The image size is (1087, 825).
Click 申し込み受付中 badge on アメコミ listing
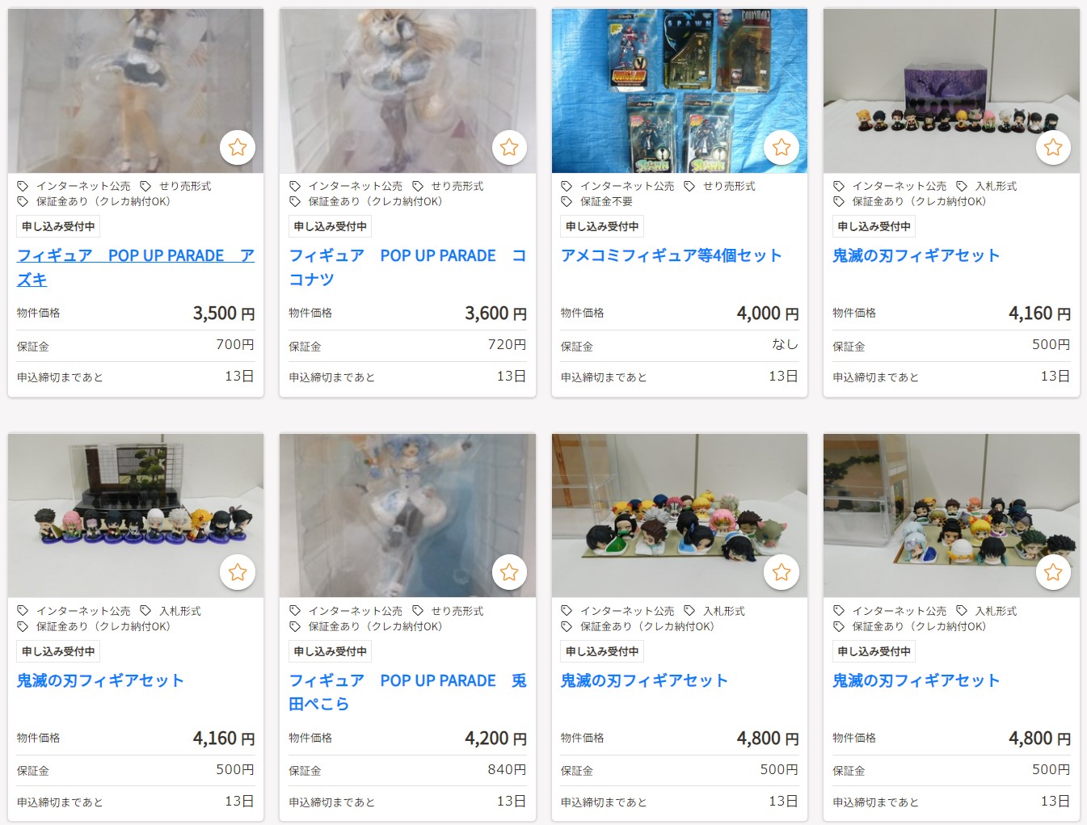602,226
